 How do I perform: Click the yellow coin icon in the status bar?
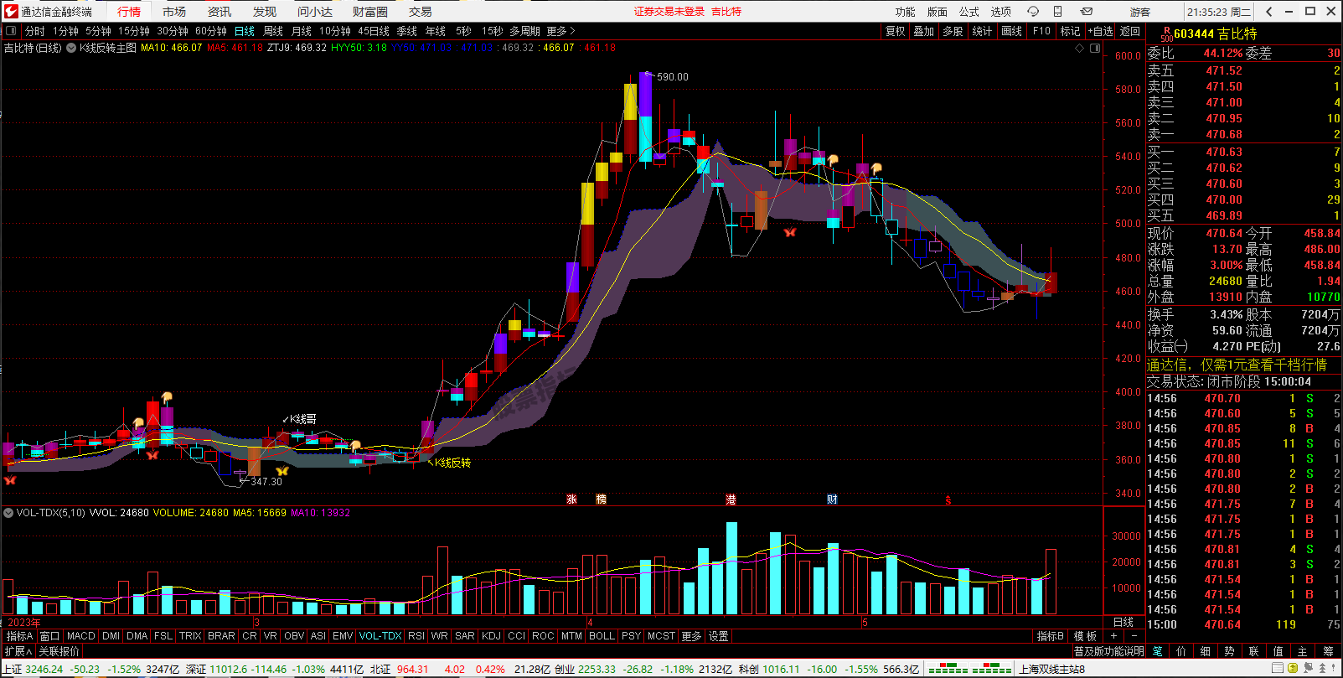[x=1294, y=669]
